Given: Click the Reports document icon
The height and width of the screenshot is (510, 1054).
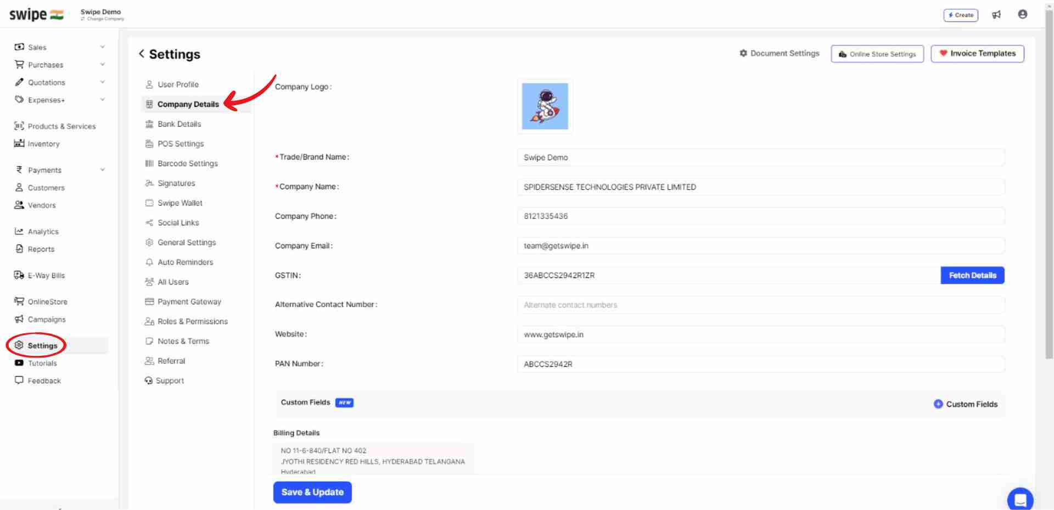Looking at the screenshot, I should [x=19, y=248].
